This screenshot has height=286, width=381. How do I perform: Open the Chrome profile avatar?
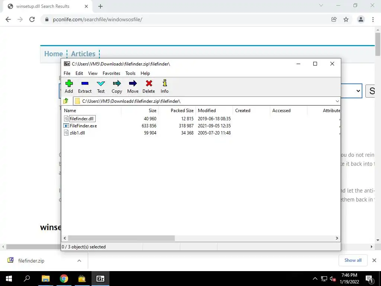click(x=361, y=19)
